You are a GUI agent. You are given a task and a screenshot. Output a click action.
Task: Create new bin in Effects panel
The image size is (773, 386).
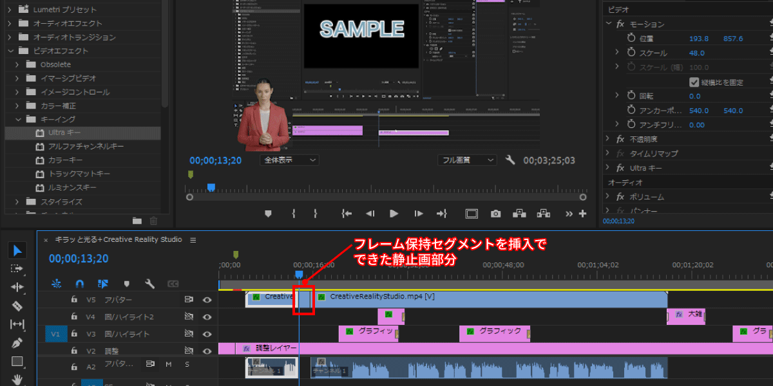tap(137, 221)
